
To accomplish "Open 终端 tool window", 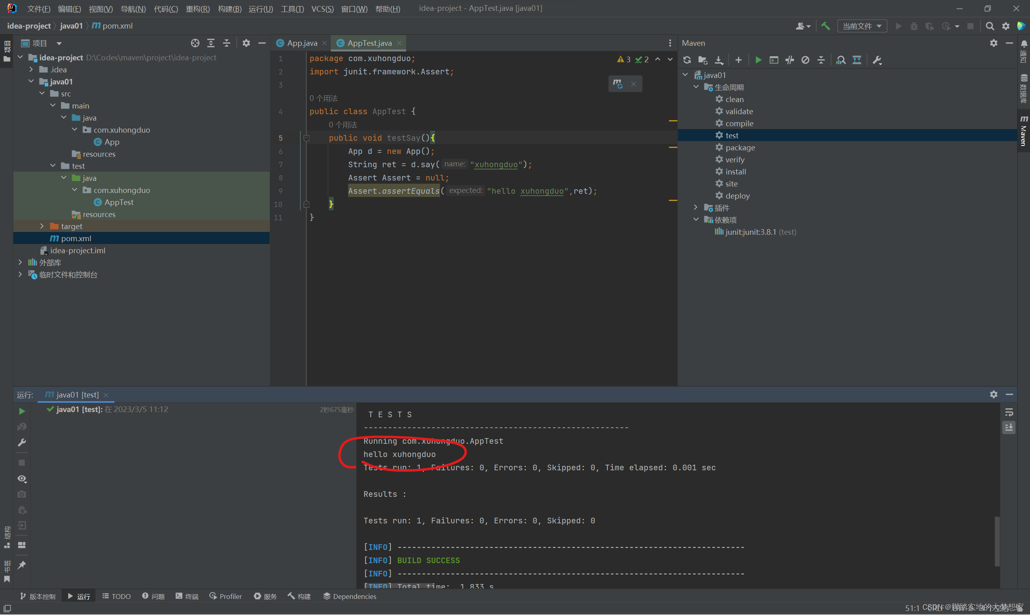I will pyautogui.click(x=187, y=596).
